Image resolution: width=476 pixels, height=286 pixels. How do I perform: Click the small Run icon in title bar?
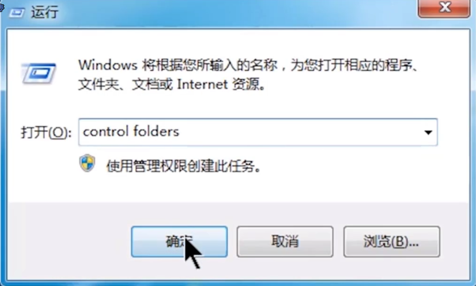[17, 12]
